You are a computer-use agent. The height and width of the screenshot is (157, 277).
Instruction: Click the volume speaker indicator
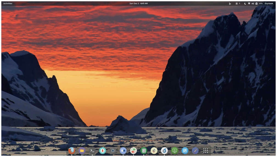(253, 4)
